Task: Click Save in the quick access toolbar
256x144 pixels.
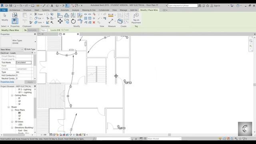Action: click(11, 6)
